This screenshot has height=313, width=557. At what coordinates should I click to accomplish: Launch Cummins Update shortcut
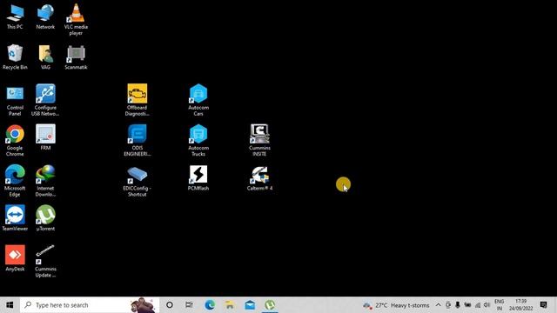(x=45, y=262)
